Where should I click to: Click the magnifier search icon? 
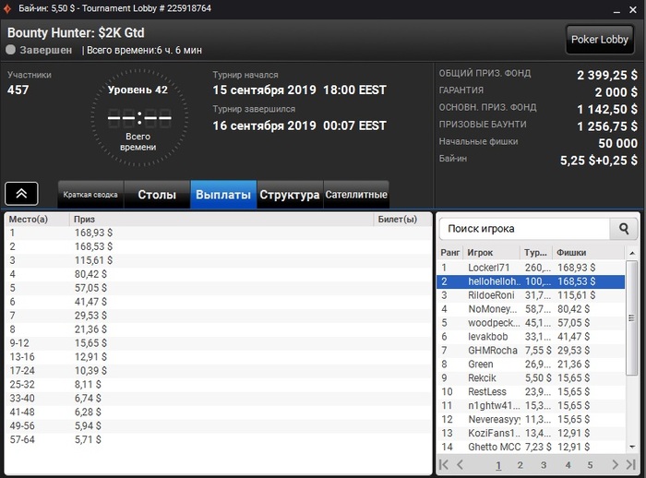click(x=624, y=229)
